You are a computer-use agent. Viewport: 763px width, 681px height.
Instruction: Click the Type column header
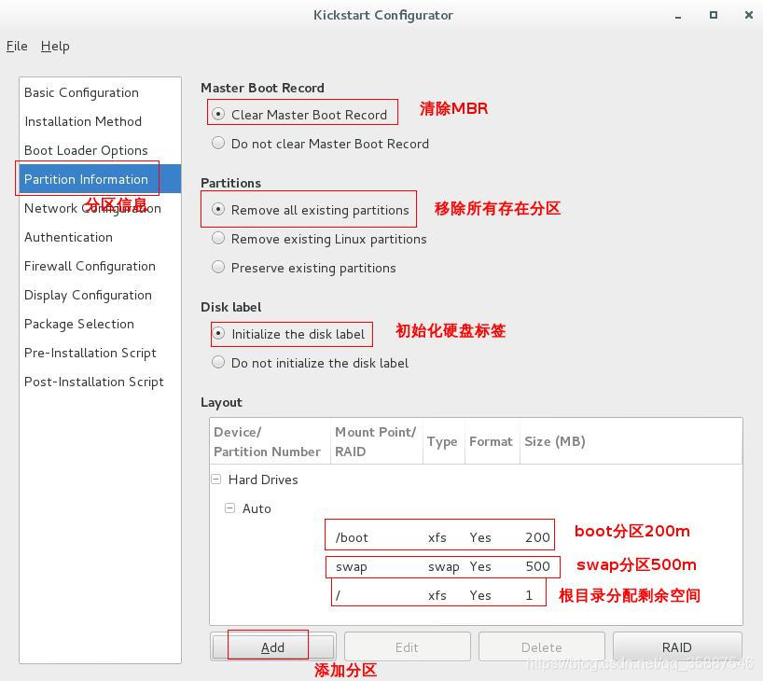pos(443,441)
